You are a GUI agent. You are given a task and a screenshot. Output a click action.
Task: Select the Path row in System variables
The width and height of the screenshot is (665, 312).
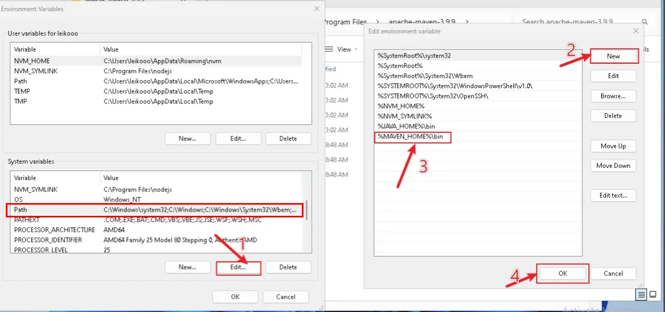pyautogui.click(x=154, y=210)
